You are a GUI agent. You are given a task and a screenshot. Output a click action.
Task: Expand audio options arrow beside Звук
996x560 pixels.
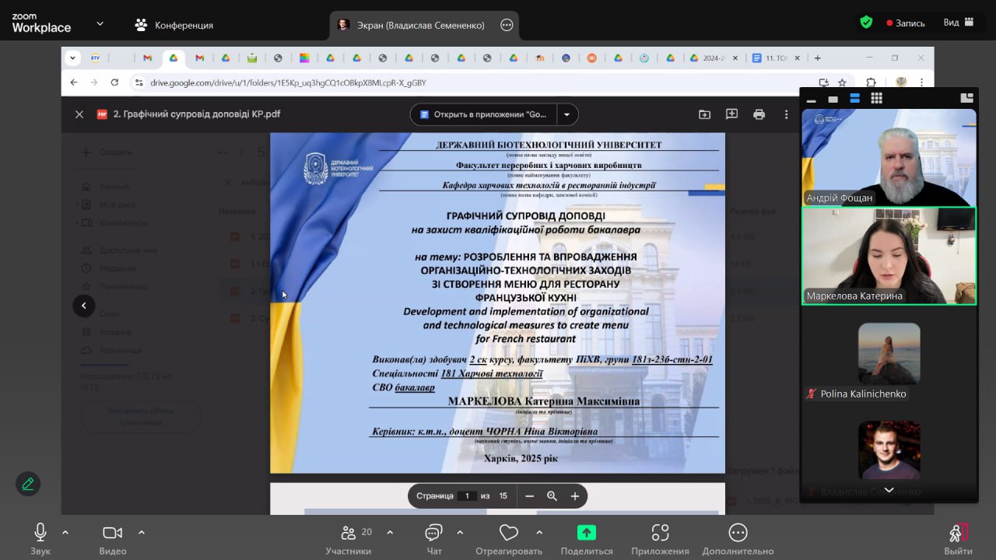pyautogui.click(x=65, y=533)
